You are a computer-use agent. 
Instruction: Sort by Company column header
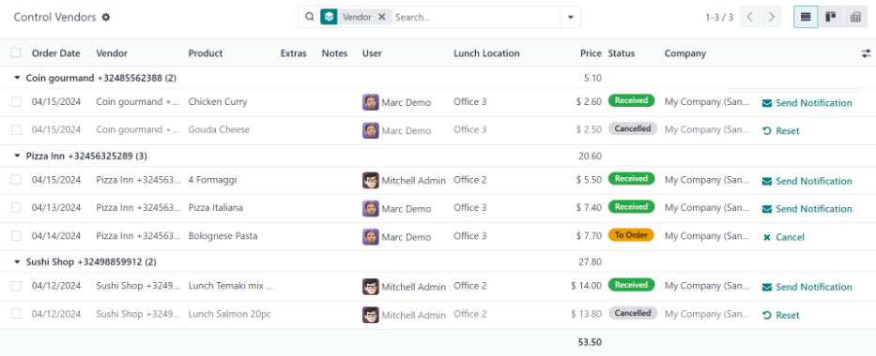click(x=685, y=53)
